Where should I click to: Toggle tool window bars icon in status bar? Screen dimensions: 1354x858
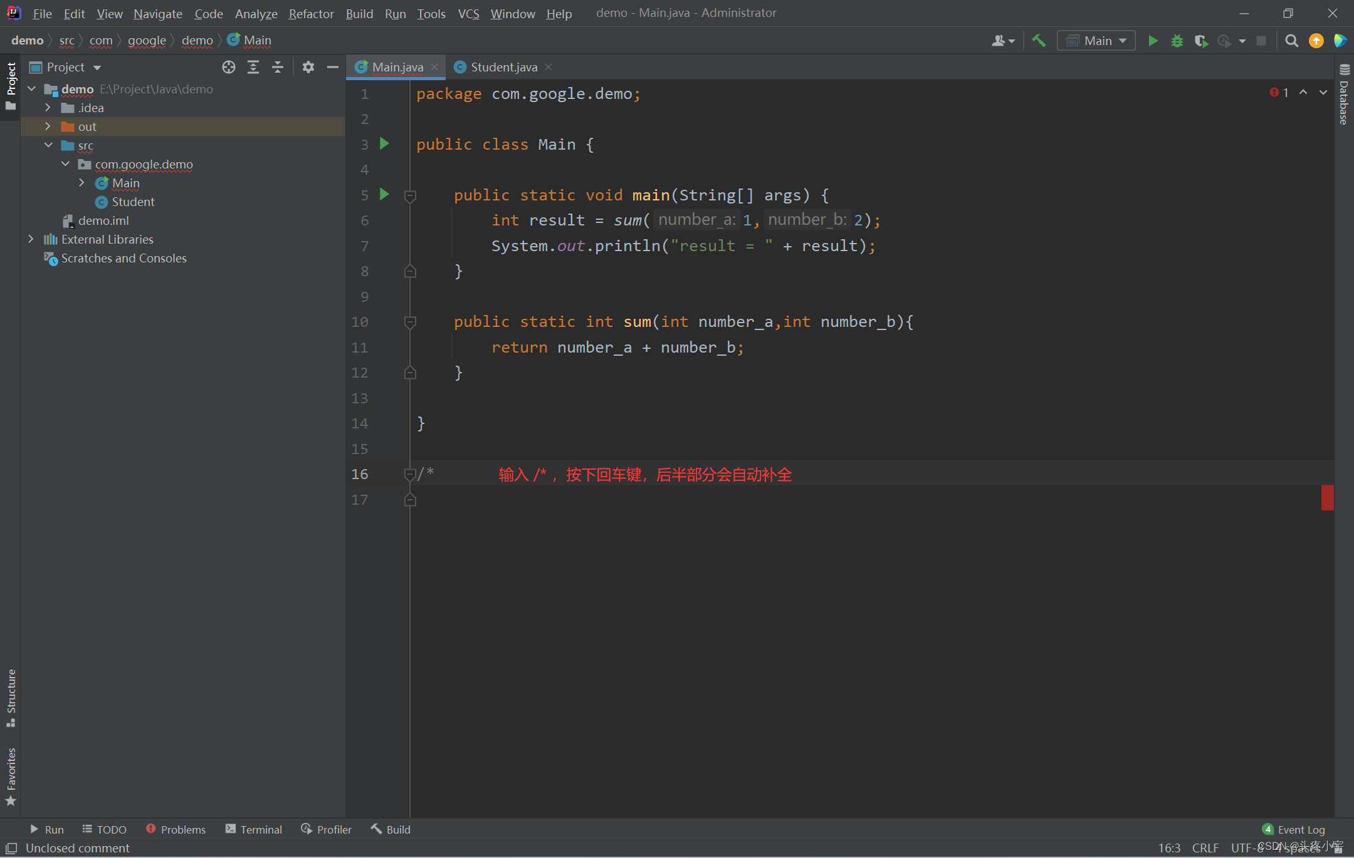tap(11, 848)
